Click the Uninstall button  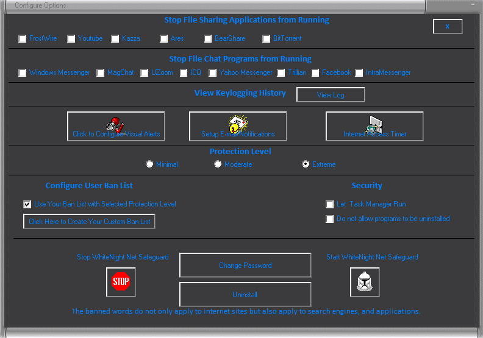245,294
